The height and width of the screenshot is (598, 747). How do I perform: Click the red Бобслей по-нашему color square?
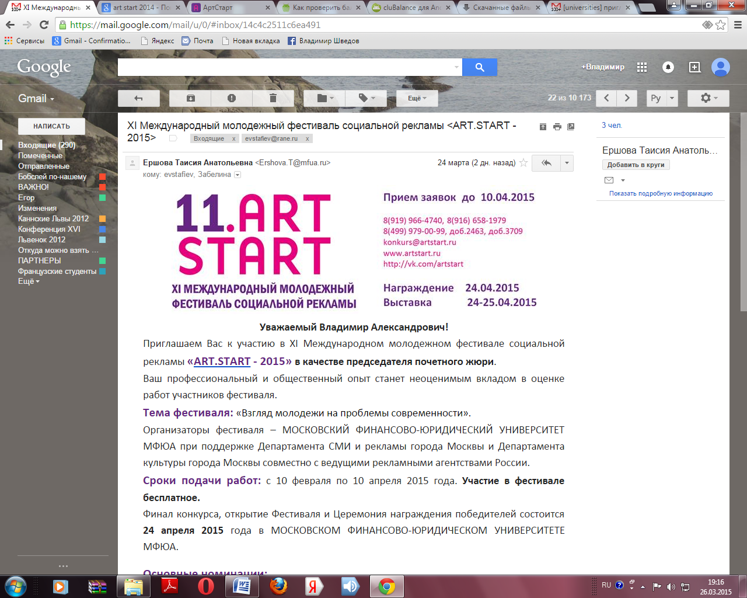point(102,176)
